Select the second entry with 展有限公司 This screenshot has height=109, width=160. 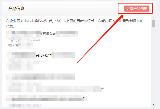41,55
